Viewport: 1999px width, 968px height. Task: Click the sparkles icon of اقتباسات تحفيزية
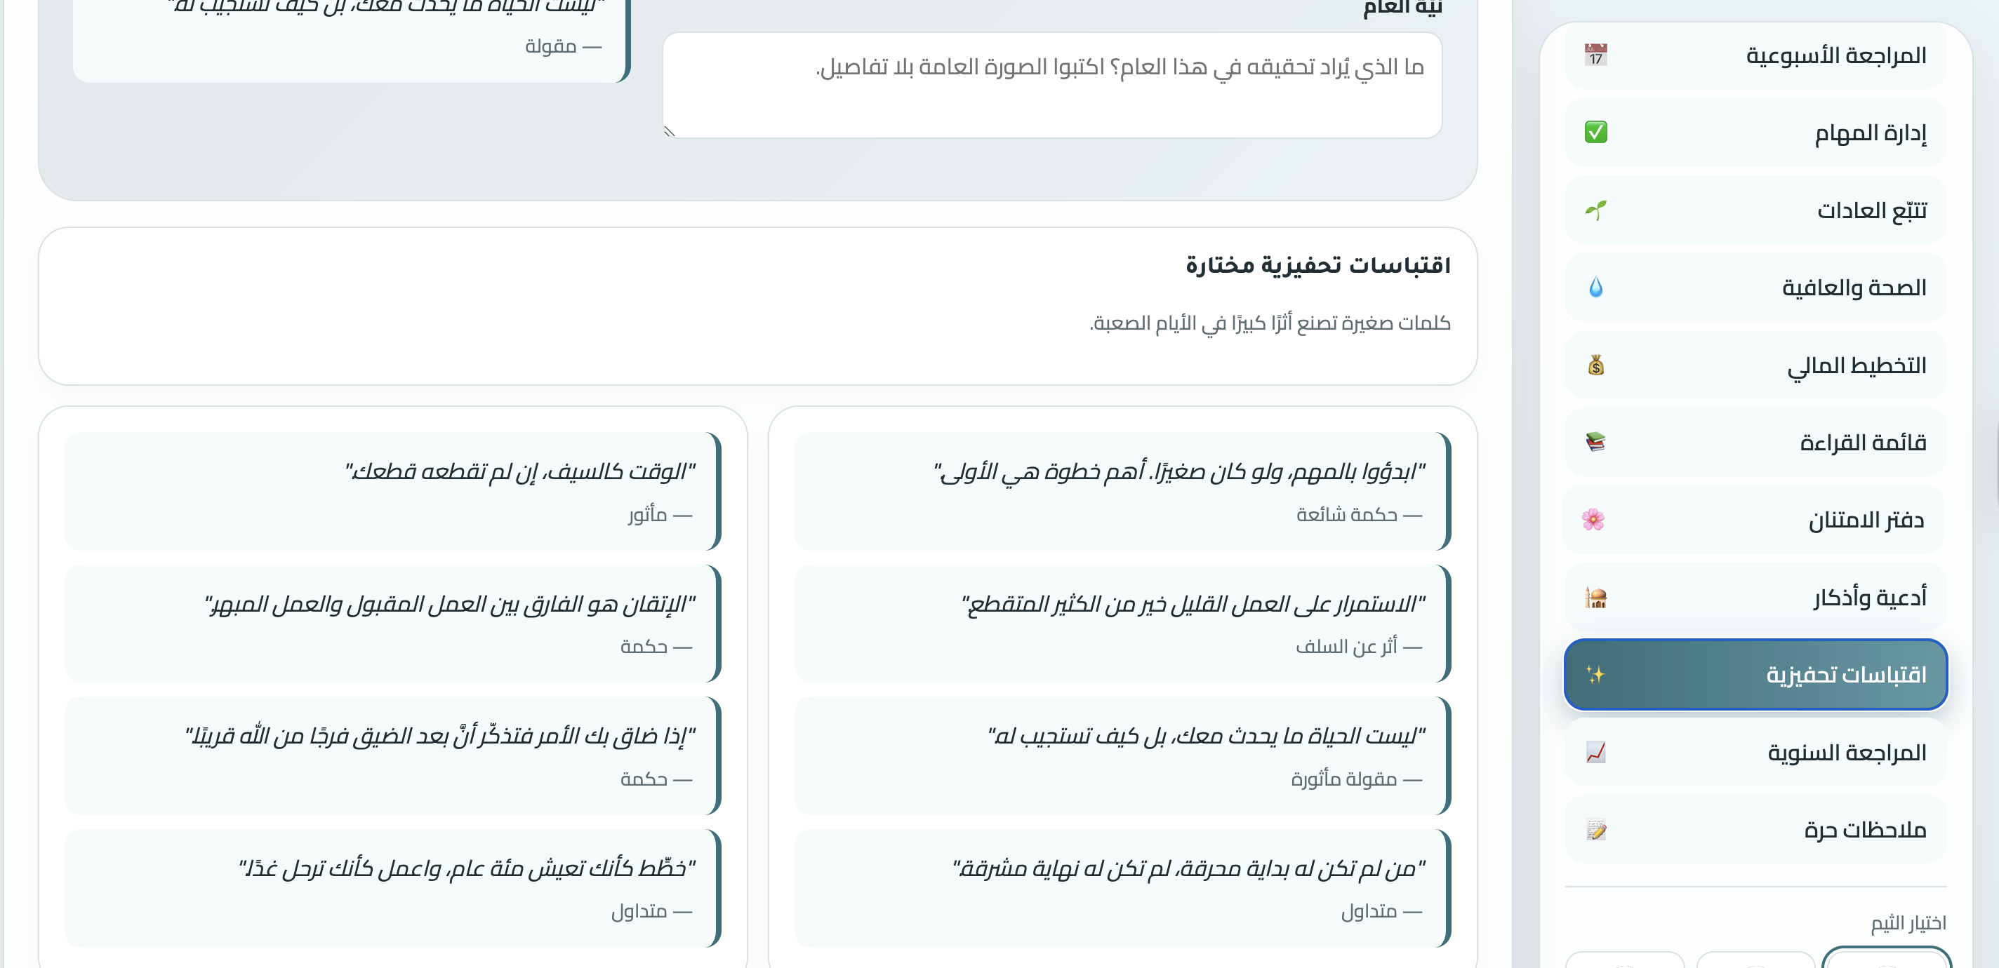[x=1595, y=675]
